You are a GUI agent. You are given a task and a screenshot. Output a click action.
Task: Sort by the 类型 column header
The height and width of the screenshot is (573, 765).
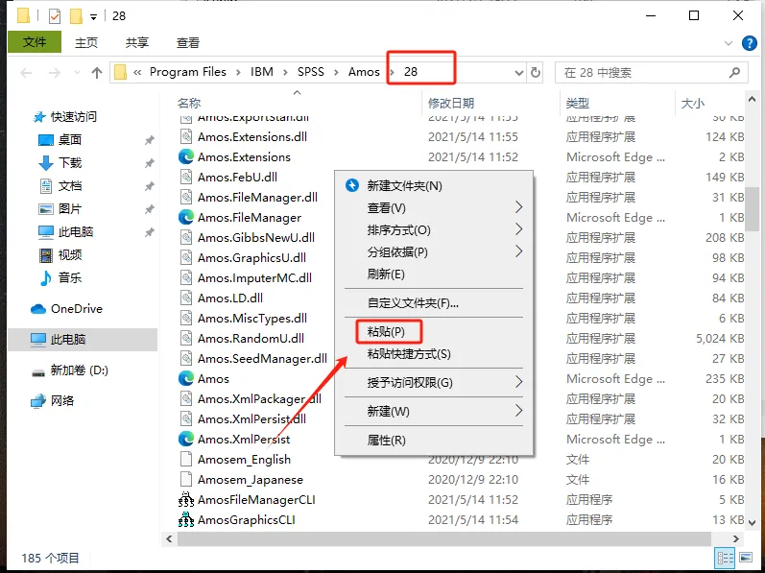point(578,103)
